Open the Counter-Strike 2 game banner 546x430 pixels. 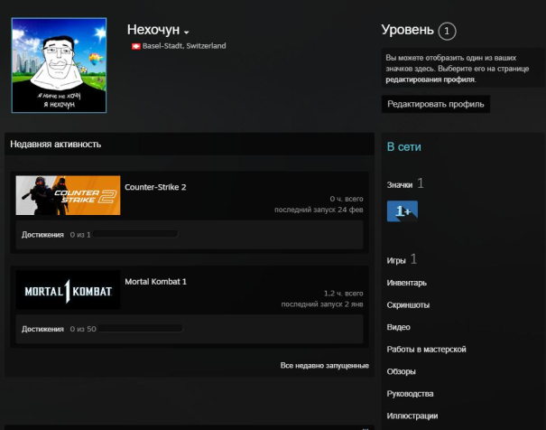tap(68, 195)
